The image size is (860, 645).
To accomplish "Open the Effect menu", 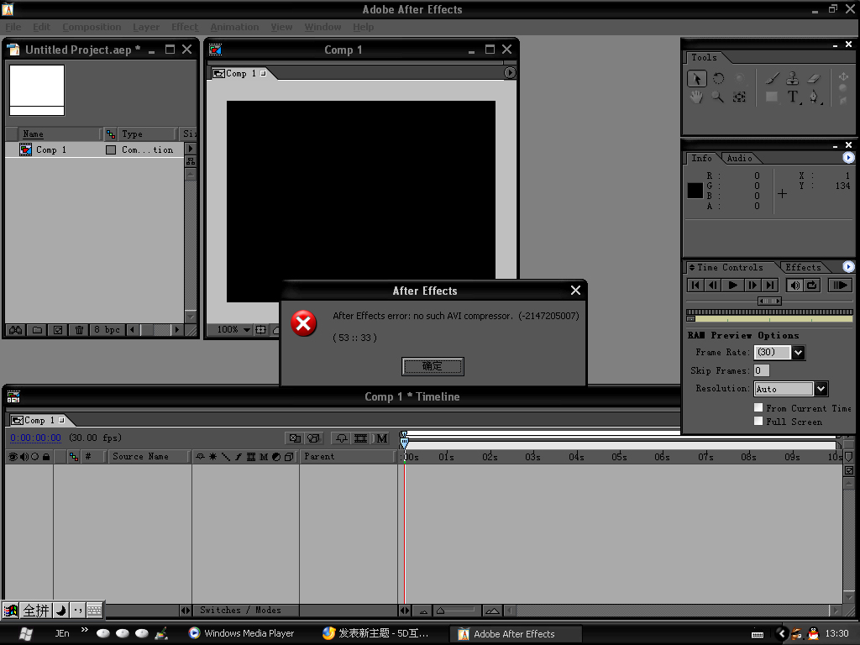I will pyautogui.click(x=184, y=27).
